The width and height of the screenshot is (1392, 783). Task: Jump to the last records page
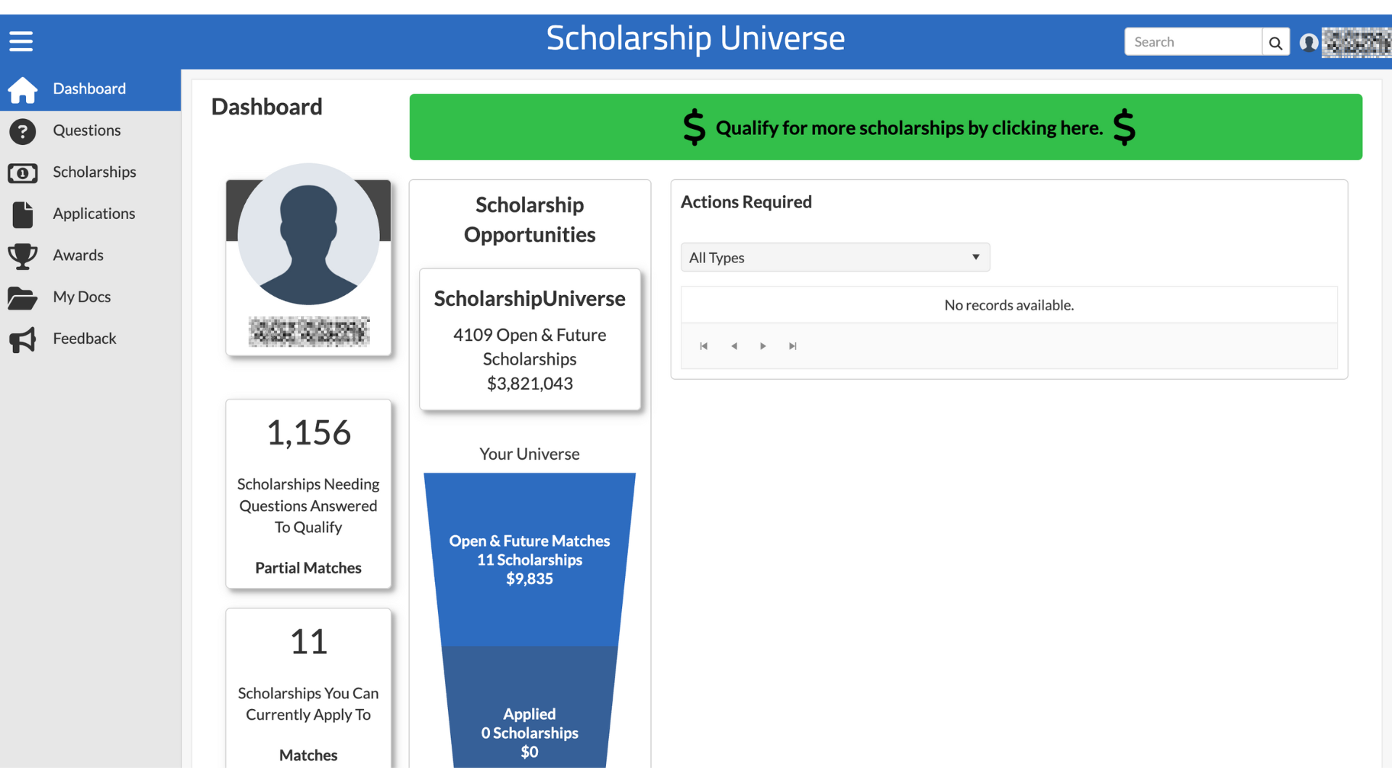[792, 347]
